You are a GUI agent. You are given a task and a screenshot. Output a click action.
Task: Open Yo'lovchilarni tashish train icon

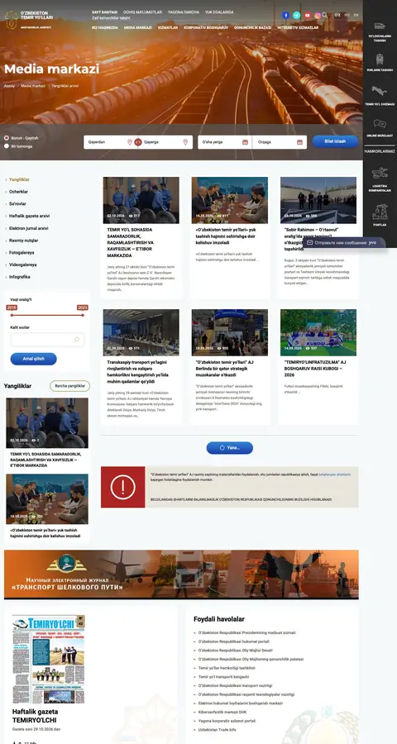380,26
